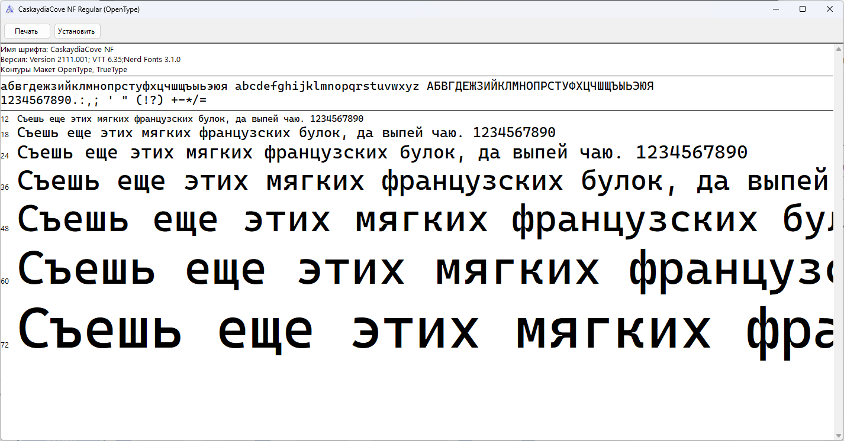This screenshot has height=441, width=844.
Task: Click the Версия version info line
Action: click(91, 60)
